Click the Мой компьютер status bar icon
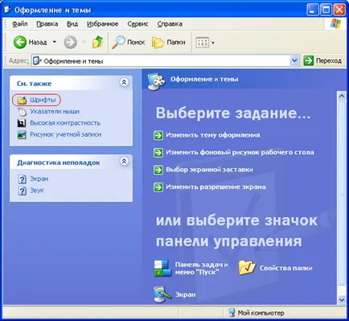The image size is (349, 321). click(232, 312)
